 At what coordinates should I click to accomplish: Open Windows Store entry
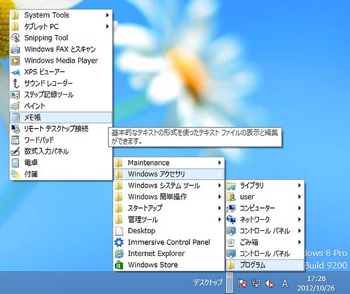tap(152, 265)
